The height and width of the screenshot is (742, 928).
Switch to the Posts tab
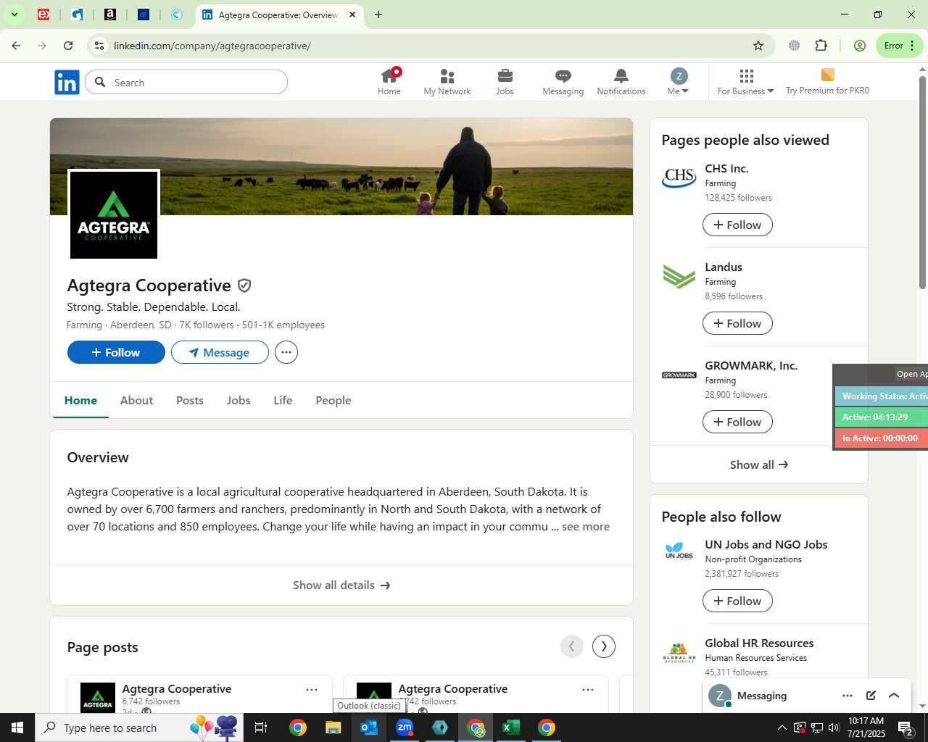[x=190, y=401]
